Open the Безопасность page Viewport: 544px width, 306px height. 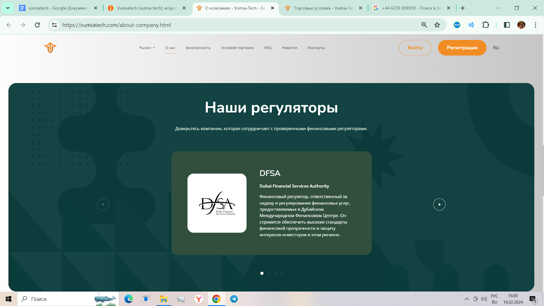tap(198, 48)
